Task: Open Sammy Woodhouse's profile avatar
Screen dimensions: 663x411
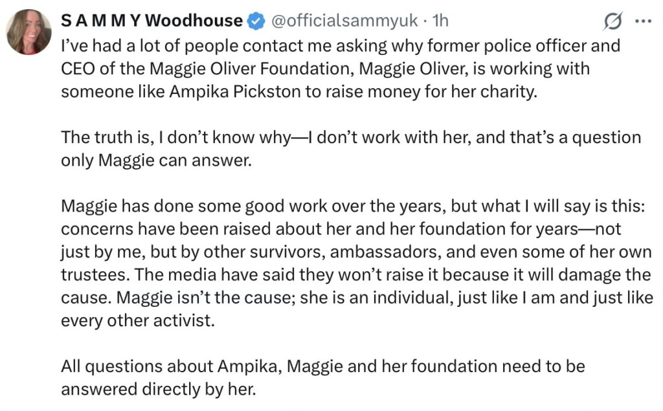Action: (x=29, y=32)
